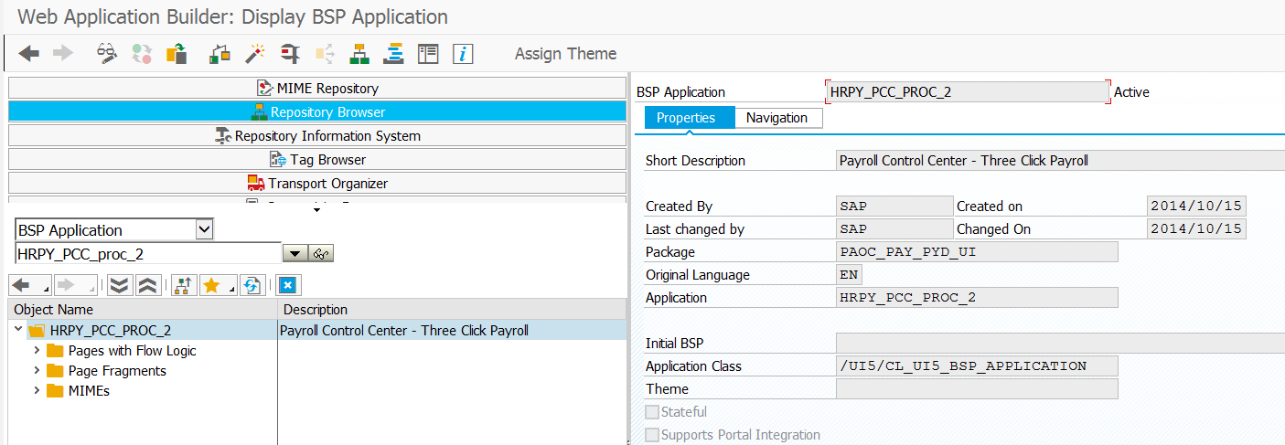Expand the Page Fragments folder
1285x445 pixels.
pos(37,371)
